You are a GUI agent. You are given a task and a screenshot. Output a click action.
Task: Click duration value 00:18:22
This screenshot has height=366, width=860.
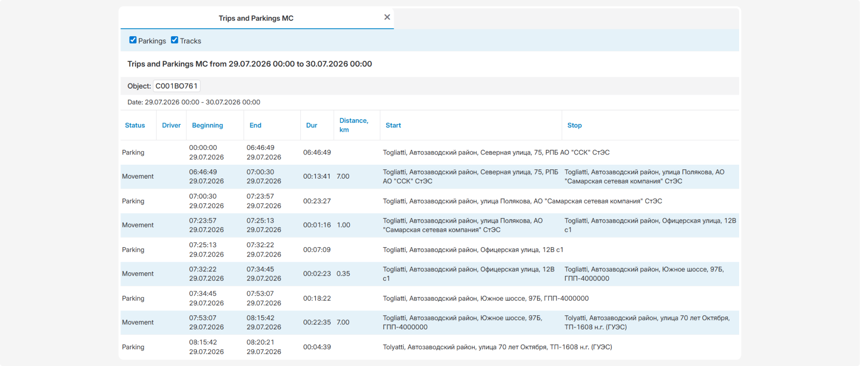[317, 299]
